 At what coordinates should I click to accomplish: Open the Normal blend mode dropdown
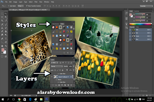(57, 66)
